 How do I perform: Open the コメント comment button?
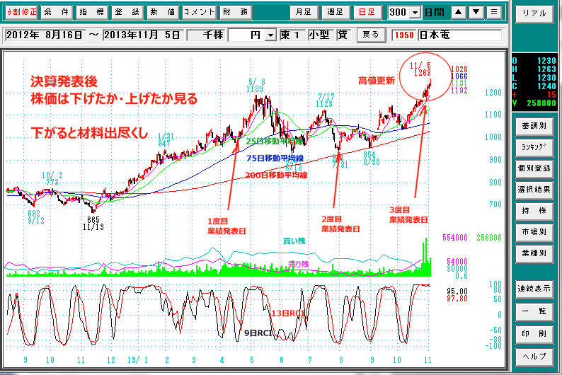point(199,12)
